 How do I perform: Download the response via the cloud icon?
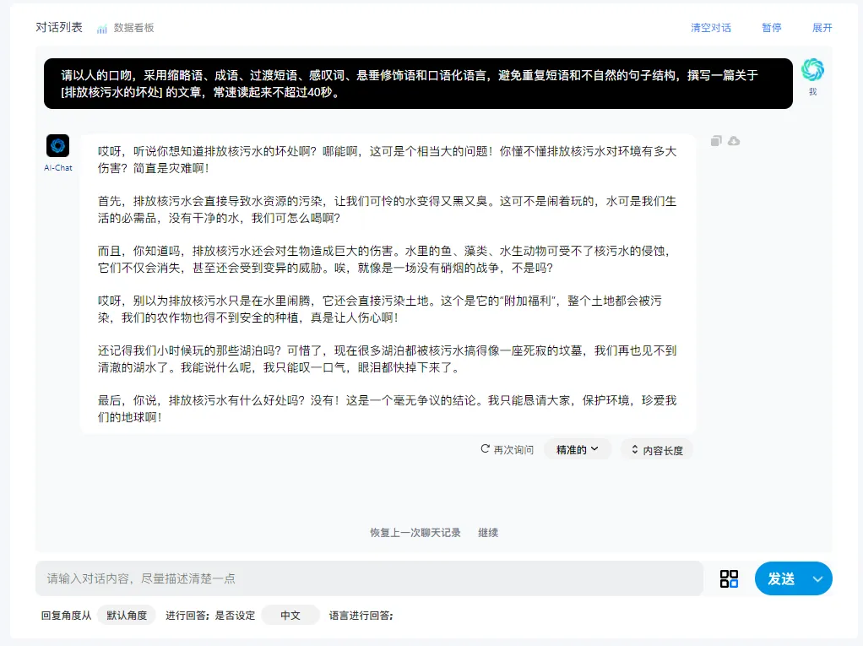(734, 140)
